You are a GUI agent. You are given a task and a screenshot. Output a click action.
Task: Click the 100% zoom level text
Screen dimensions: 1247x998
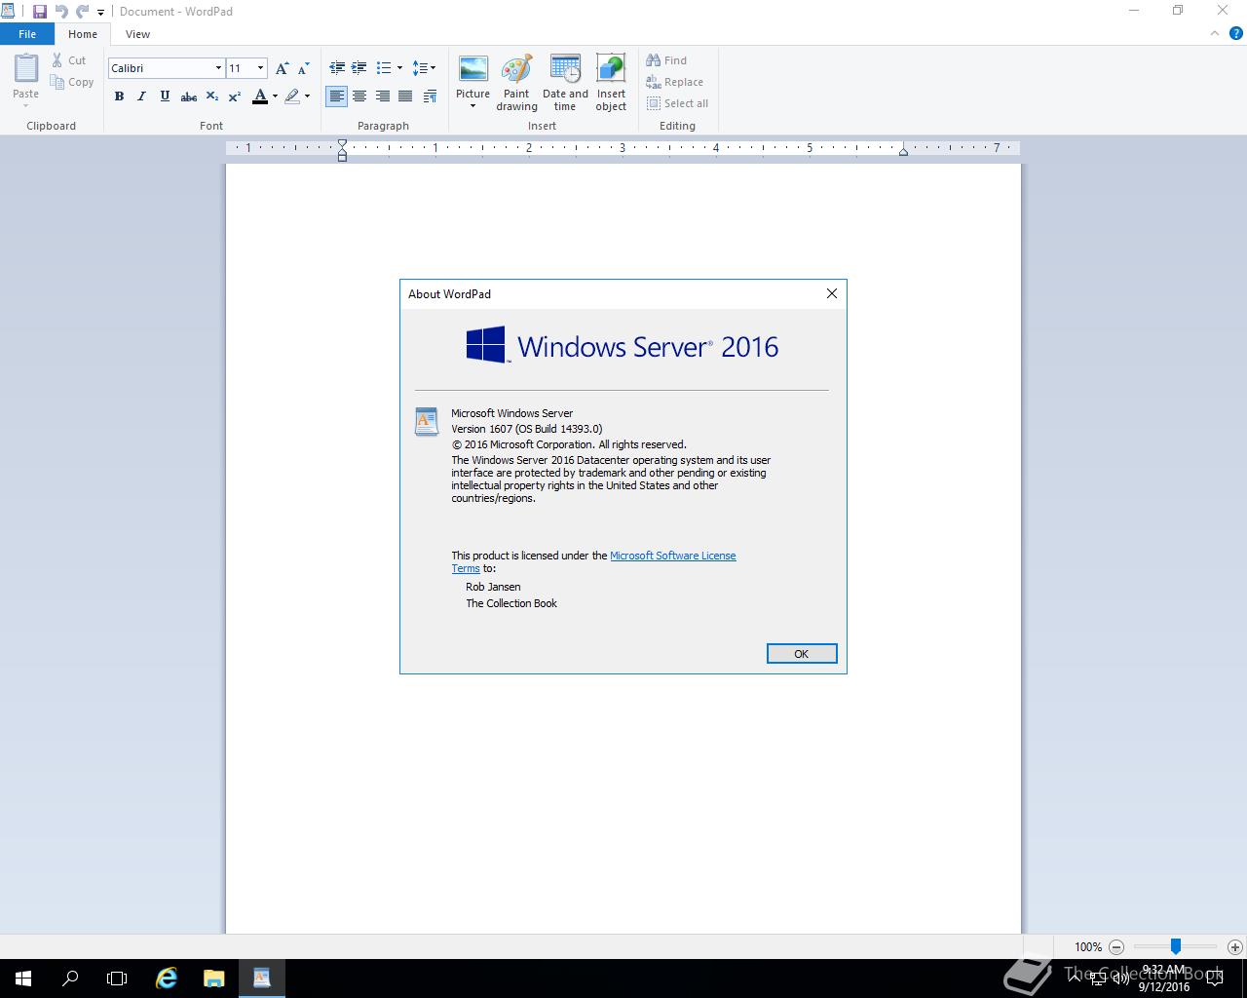(x=1088, y=947)
